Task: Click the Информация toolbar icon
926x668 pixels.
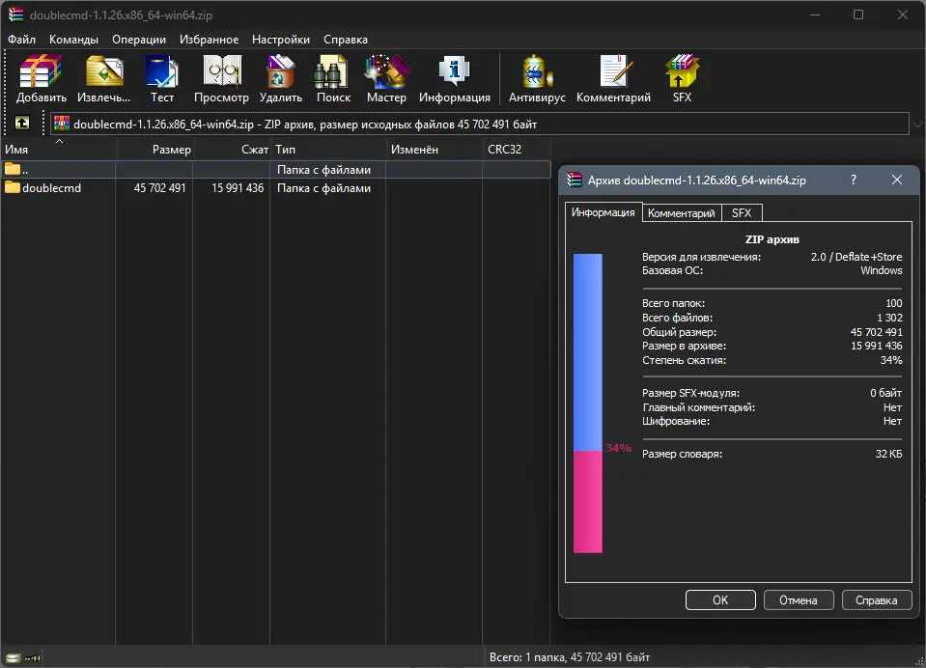Action: coord(454,71)
